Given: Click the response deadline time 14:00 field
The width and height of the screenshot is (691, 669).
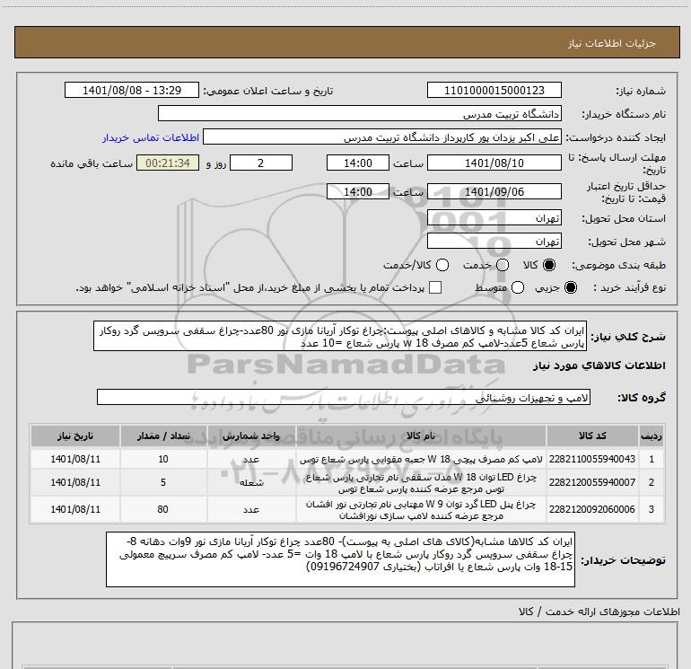Looking at the screenshot, I should tap(358, 163).
